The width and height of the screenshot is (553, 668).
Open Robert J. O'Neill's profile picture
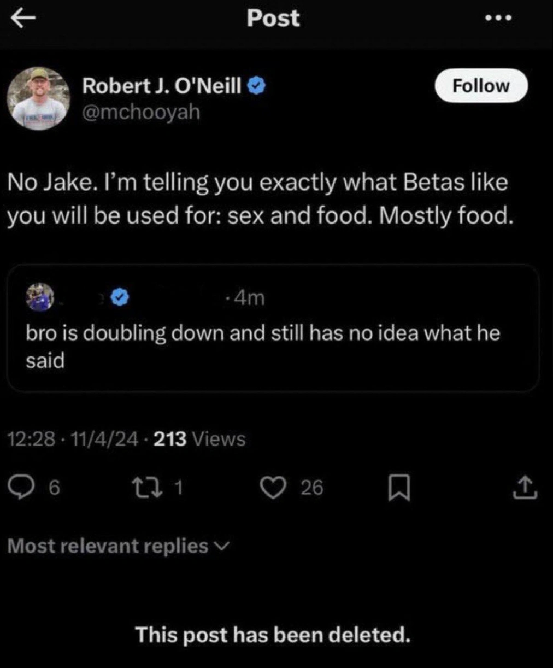pyautogui.click(x=38, y=98)
